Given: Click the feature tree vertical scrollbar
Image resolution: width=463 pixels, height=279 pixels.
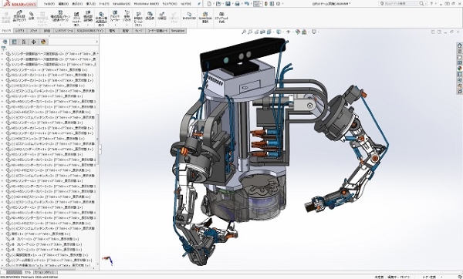Looking at the screenshot, I should pos(97,139).
